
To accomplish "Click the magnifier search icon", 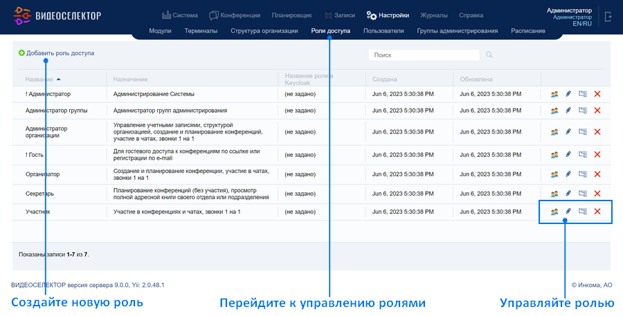I will 489,55.
